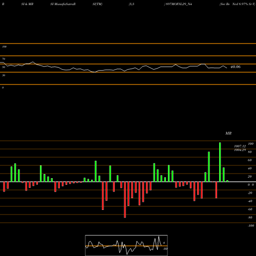Click the MR axis label -100
Screen dimensions: 256x256
pos(251,226)
